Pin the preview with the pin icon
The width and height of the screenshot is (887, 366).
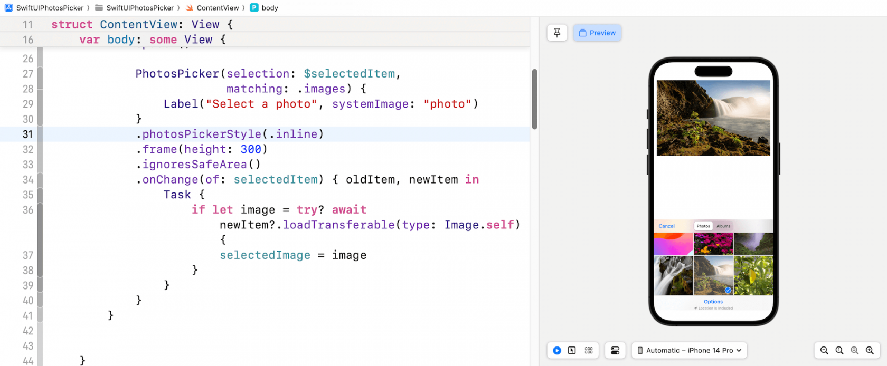556,33
